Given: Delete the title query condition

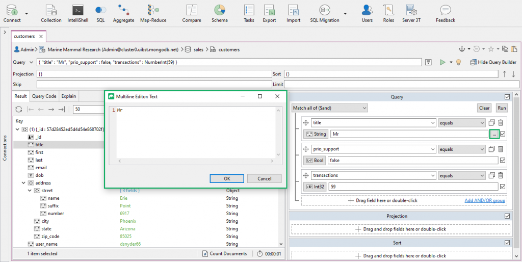Looking at the screenshot, I should [x=501, y=122].
